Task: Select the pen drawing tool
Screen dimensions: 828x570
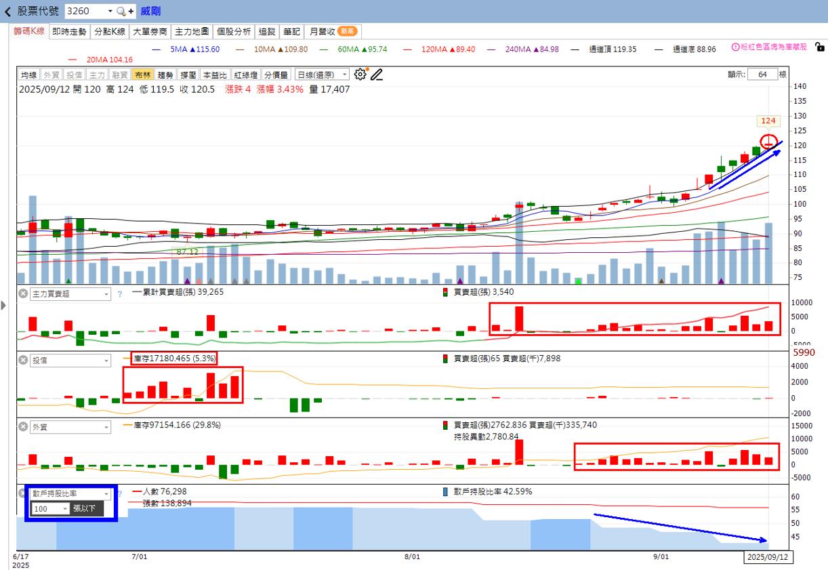Action: pyautogui.click(x=377, y=75)
